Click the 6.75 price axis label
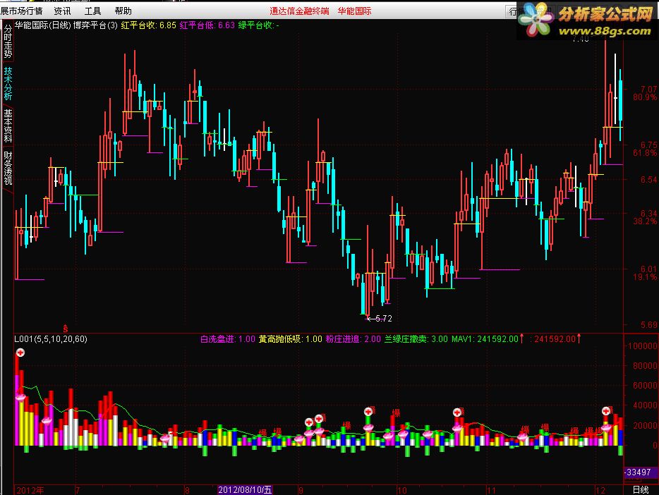This screenshot has height=495, width=659. 648,145
